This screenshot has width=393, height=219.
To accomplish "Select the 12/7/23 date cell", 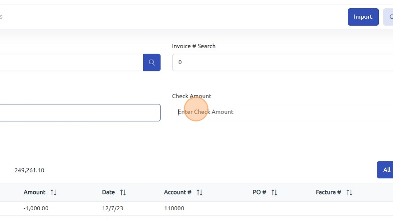I will point(112,209).
